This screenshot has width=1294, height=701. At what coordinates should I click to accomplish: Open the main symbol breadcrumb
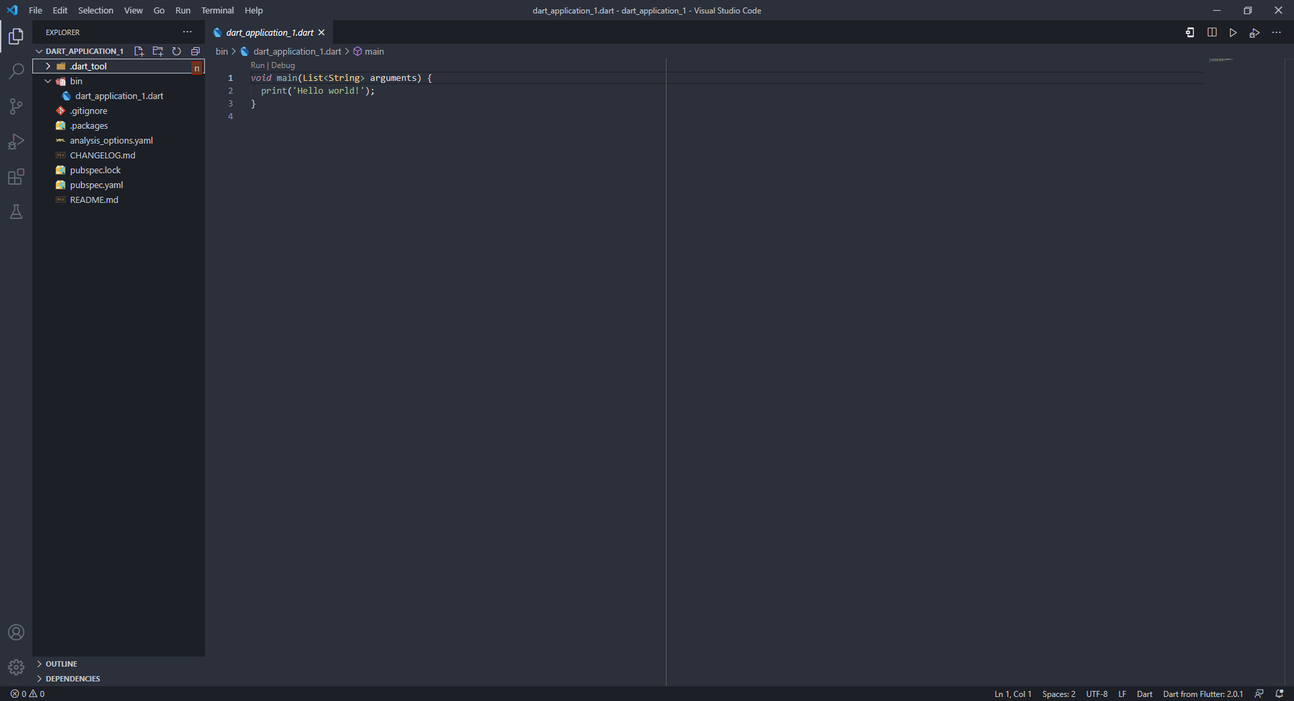click(x=369, y=51)
